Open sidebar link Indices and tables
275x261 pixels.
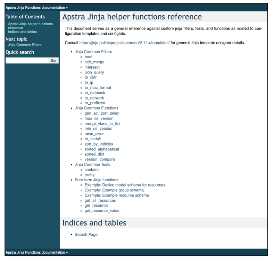coord(23,32)
